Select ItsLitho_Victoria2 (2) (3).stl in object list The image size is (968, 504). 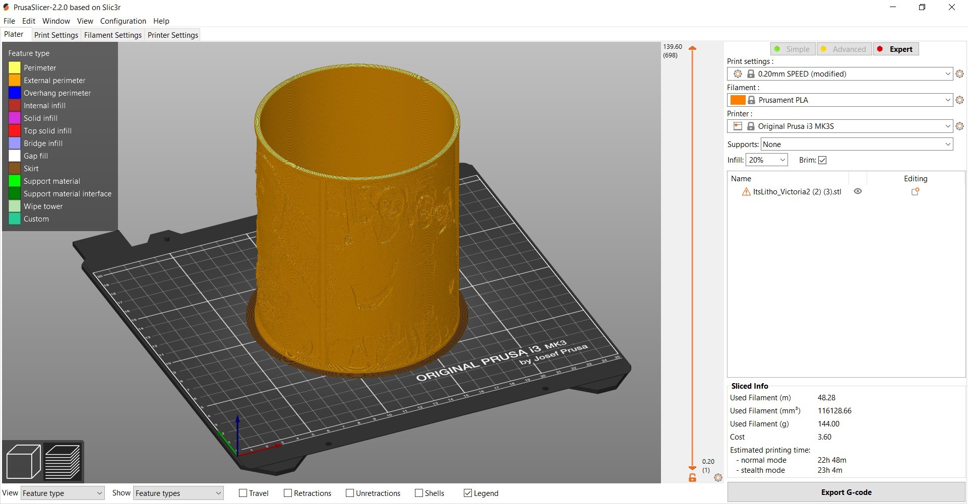click(x=797, y=192)
